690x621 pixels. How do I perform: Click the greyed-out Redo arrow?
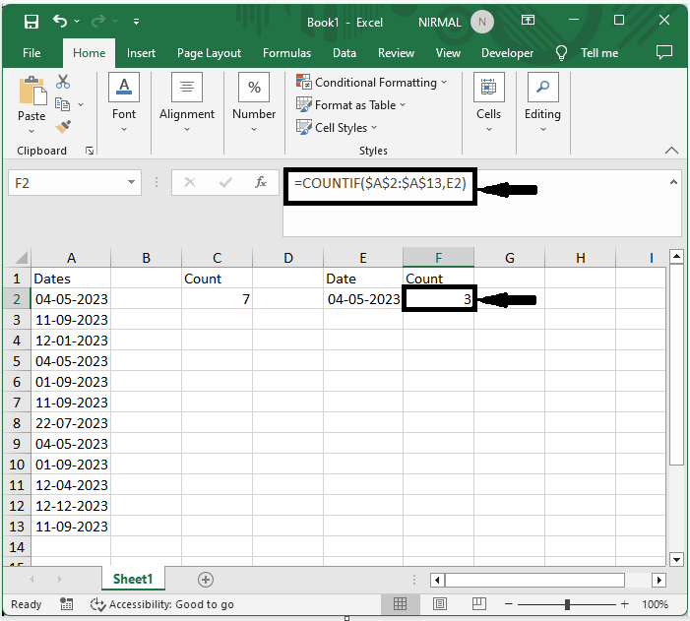[98, 21]
